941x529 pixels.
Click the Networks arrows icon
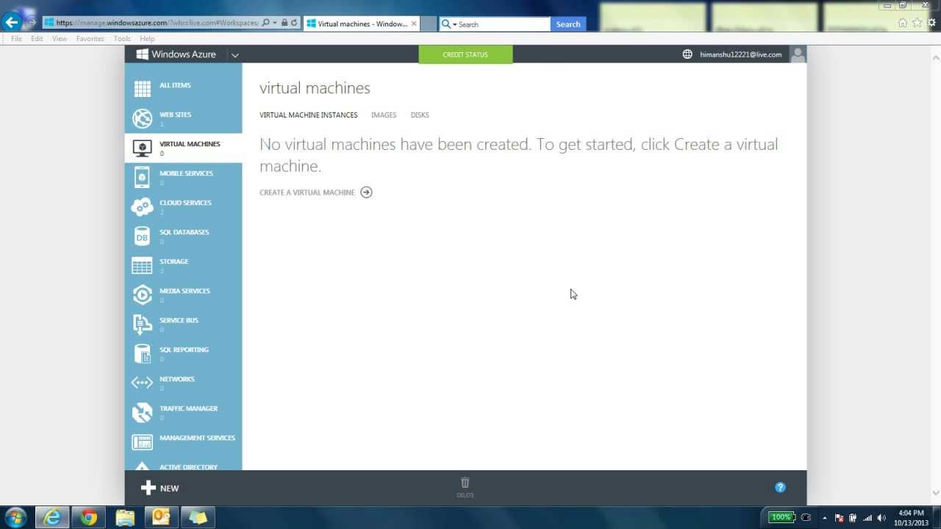point(142,383)
